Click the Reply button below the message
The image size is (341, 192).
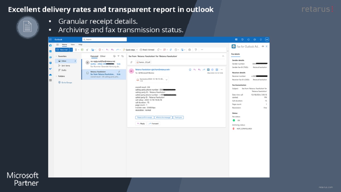(141, 123)
